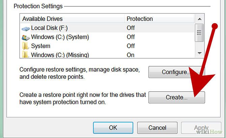
Task: Click the System folder icon in the drive list
Action: click(x=25, y=46)
